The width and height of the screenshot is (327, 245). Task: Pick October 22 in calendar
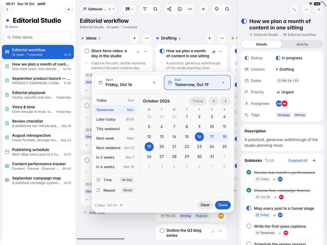tap(187, 147)
